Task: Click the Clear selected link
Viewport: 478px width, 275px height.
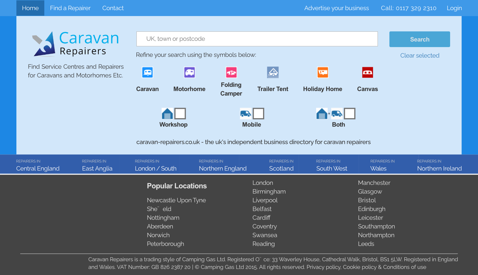Action: coord(420,55)
